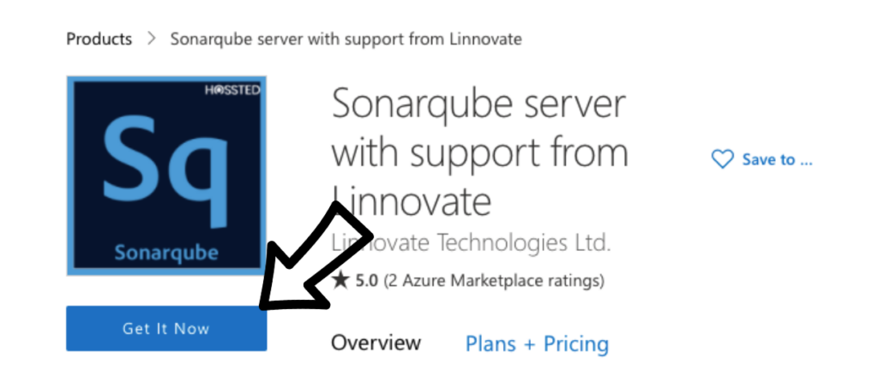Open the Plans + Pricing tab
This screenshot has height=376, width=878.
(x=537, y=343)
